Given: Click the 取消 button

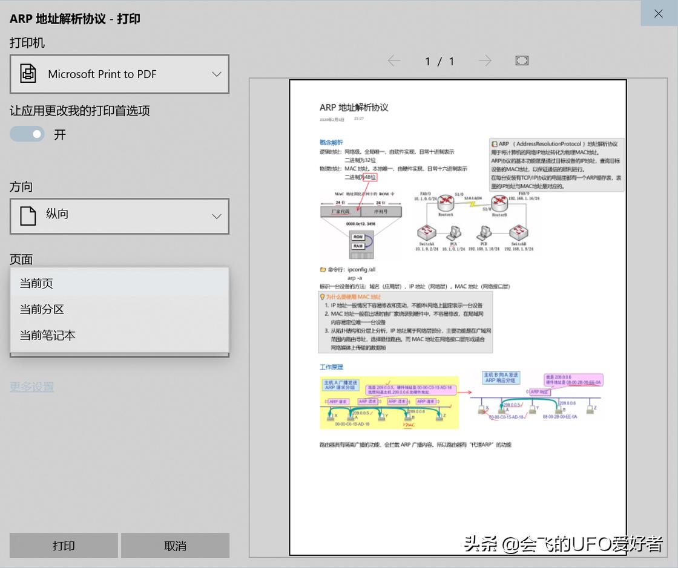Looking at the screenshot, I should tap(175, 545).
